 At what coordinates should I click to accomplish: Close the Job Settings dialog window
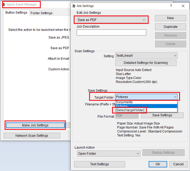(x=183, y=6)
